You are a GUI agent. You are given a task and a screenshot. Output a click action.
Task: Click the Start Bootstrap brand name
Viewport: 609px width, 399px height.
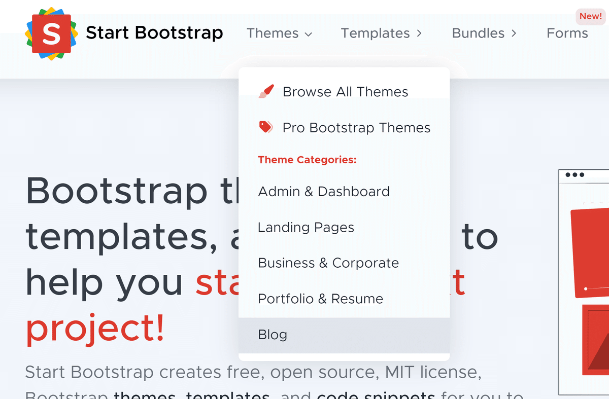click(x=154, y=33)
